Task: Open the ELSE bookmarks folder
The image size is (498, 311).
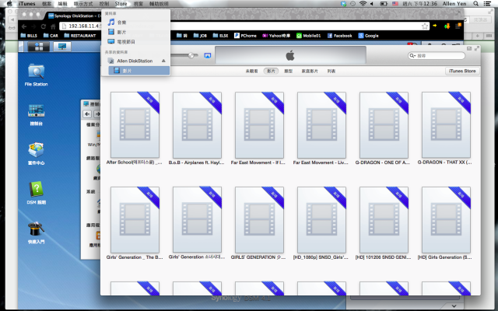Action: (x=220, y=36)
